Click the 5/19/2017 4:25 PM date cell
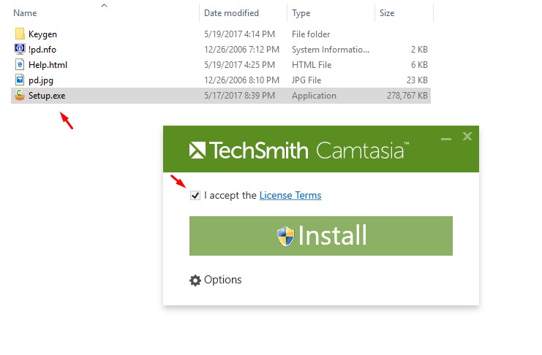 click(239, 65)
